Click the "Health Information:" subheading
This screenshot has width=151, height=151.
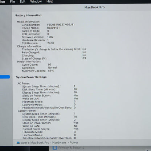pyautogui.click(x=29, y=62)
